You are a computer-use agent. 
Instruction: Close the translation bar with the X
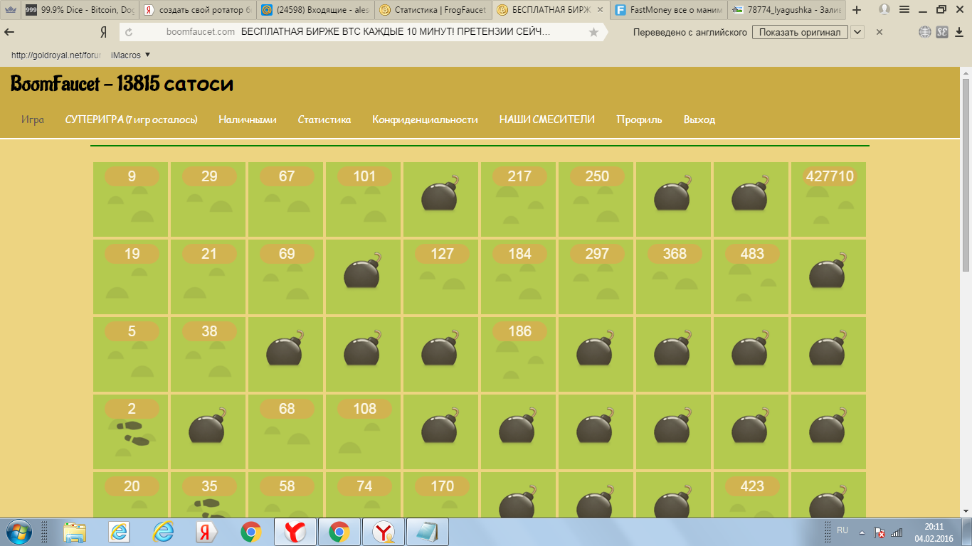[x=879, y=32]
